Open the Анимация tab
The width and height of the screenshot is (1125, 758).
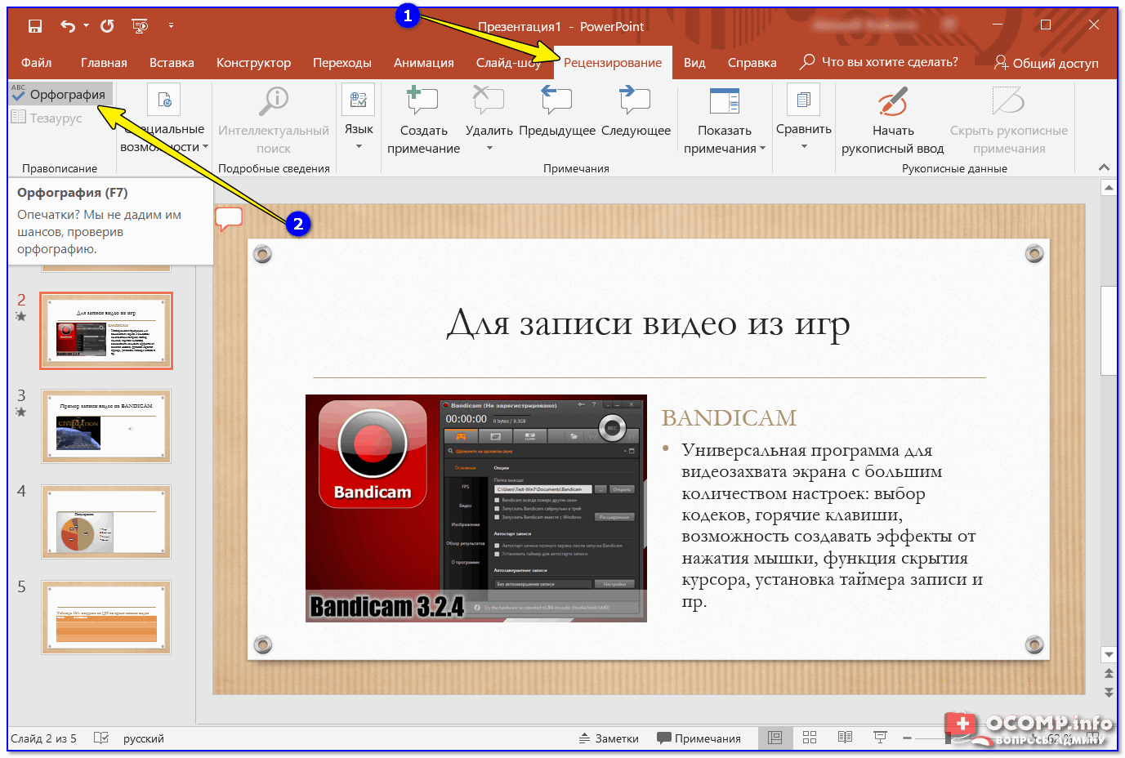click(x=424, y=63)
